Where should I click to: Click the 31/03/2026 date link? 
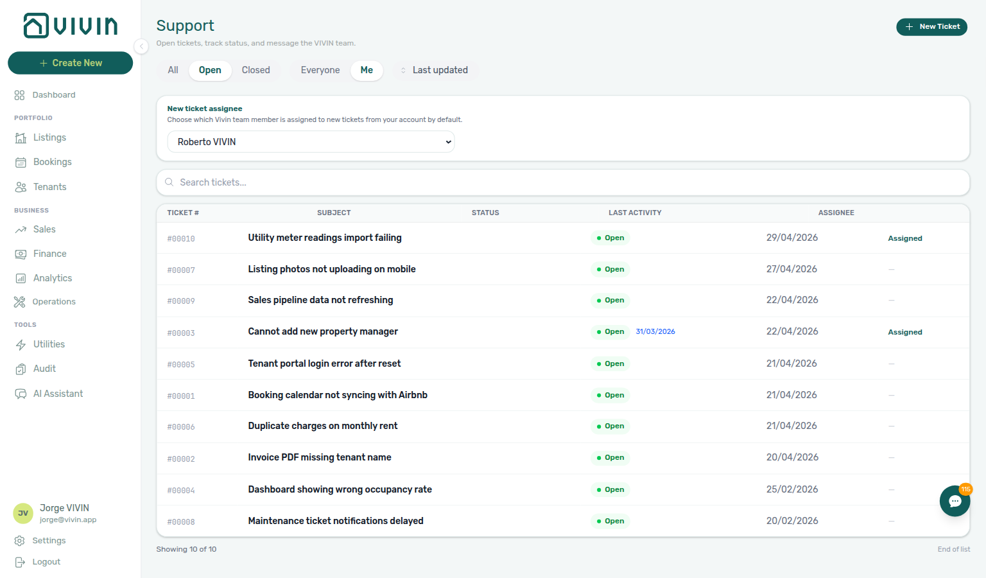click(x=655, y=331)
